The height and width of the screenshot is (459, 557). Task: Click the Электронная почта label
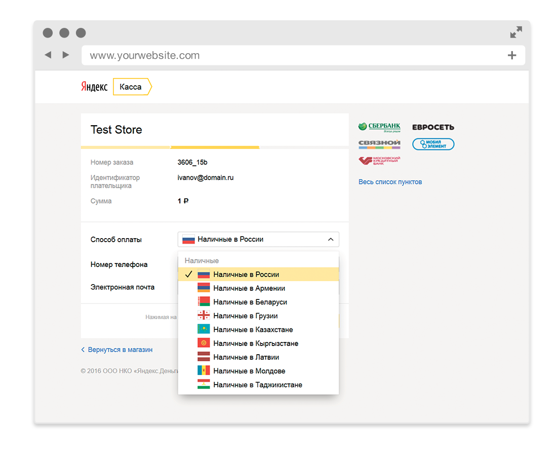(x=123, y=287)
